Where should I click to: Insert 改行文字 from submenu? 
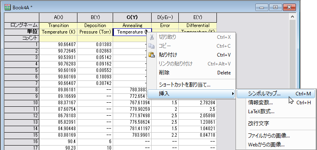pos(276,123)
